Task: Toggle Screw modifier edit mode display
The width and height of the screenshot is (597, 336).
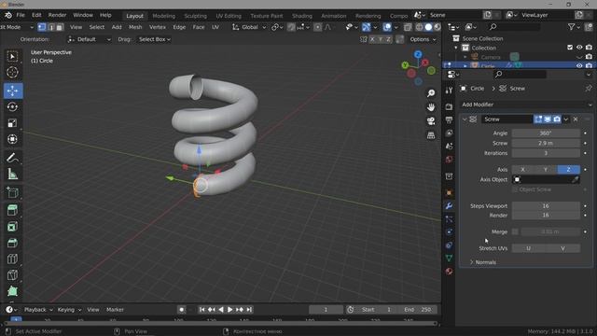Action: [x=538, y=119]
